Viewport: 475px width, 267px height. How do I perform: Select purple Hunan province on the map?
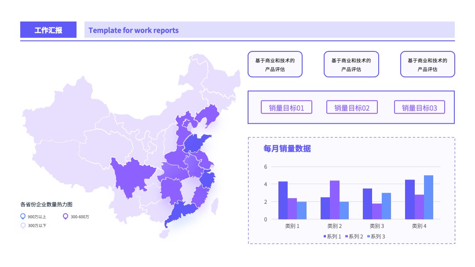tap(171, 190)
